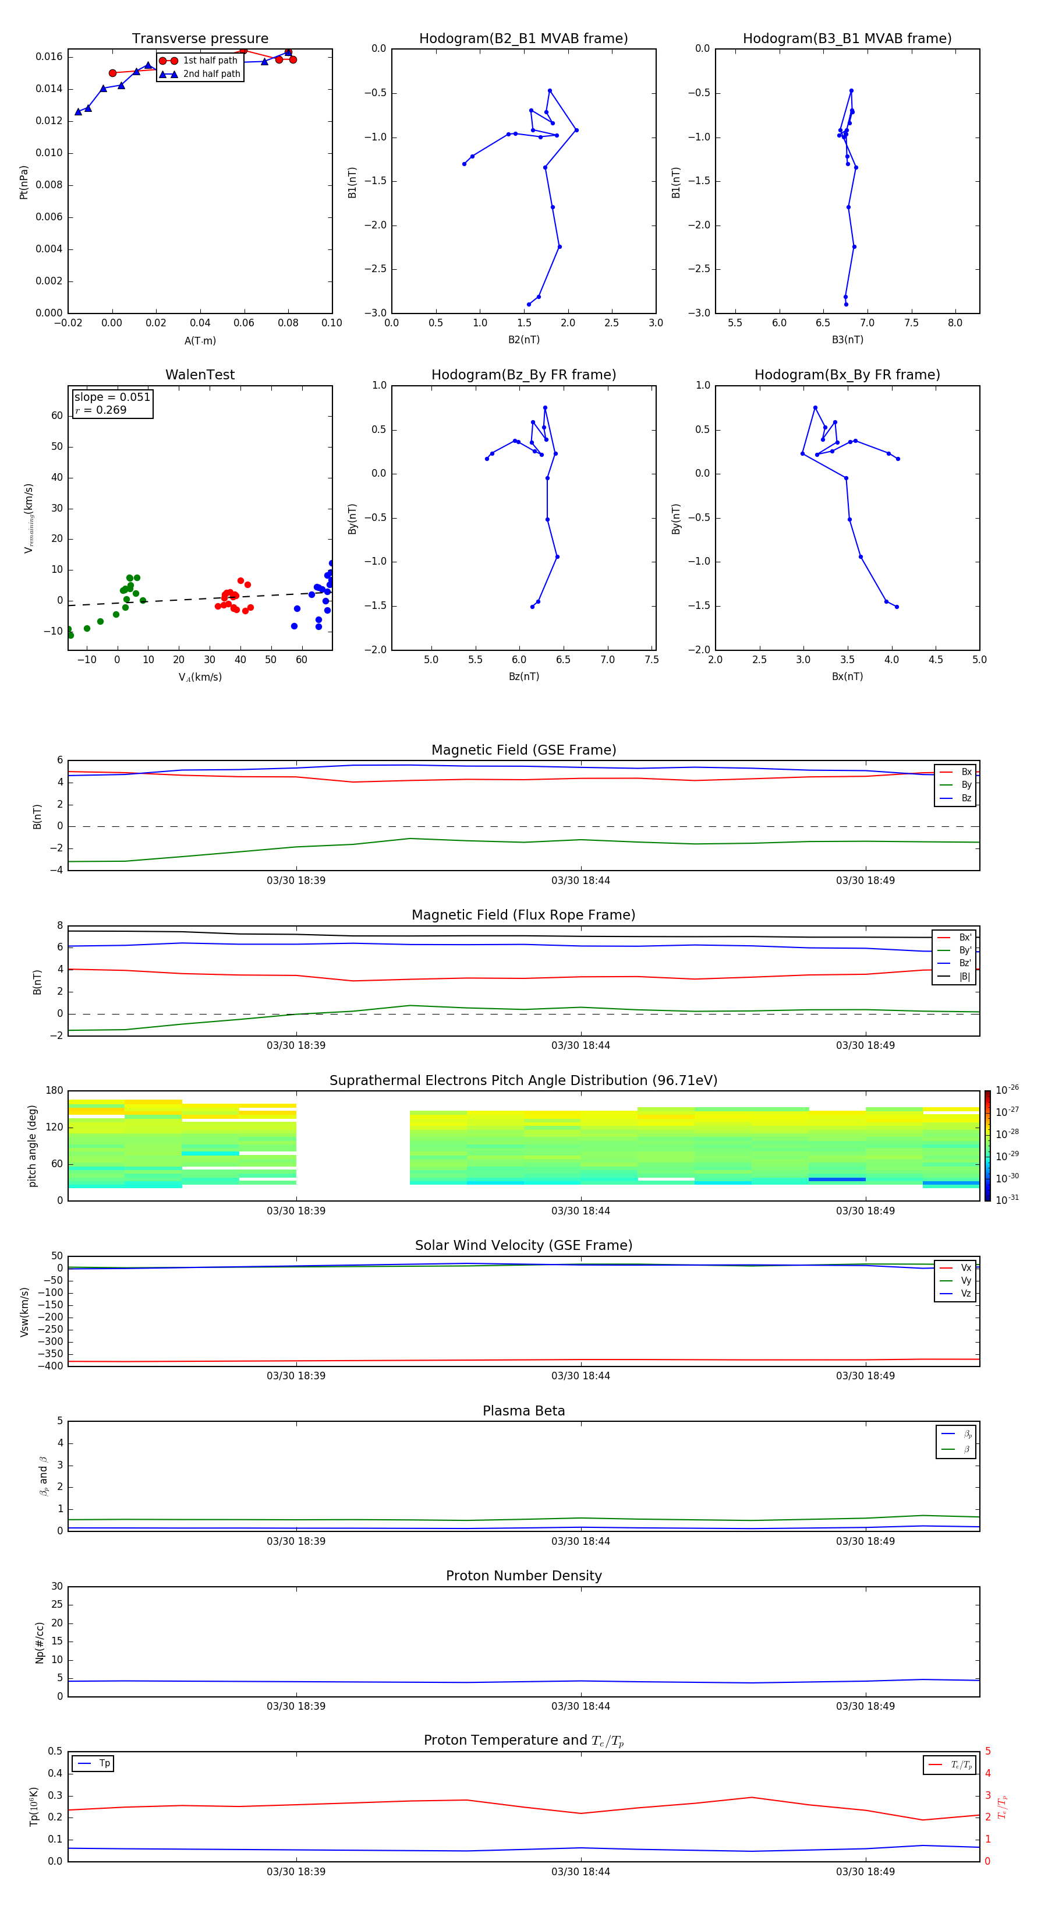The image size is (1048, 1923).
Task: Click the "Hodogram(Bz_By FR frame)" title
Action: (x=523, y=375)
